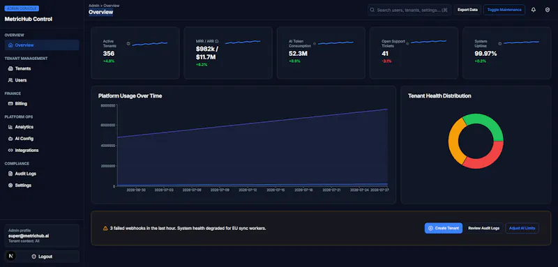Viewport: 558px width, 267px height.
Task: Click the red -3.1% tickets change
Action: click(x=387, y=61)
